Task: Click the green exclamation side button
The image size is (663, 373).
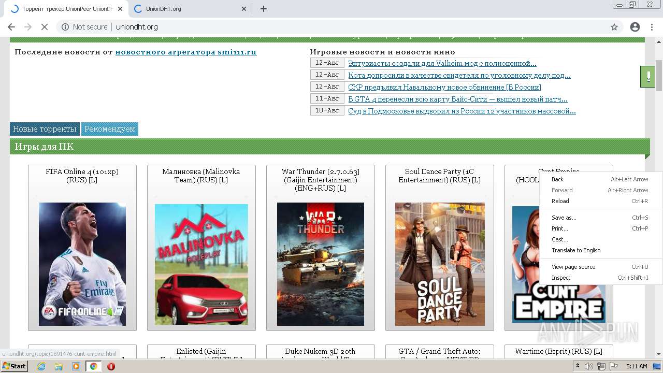Action: (x=647, y=77)
